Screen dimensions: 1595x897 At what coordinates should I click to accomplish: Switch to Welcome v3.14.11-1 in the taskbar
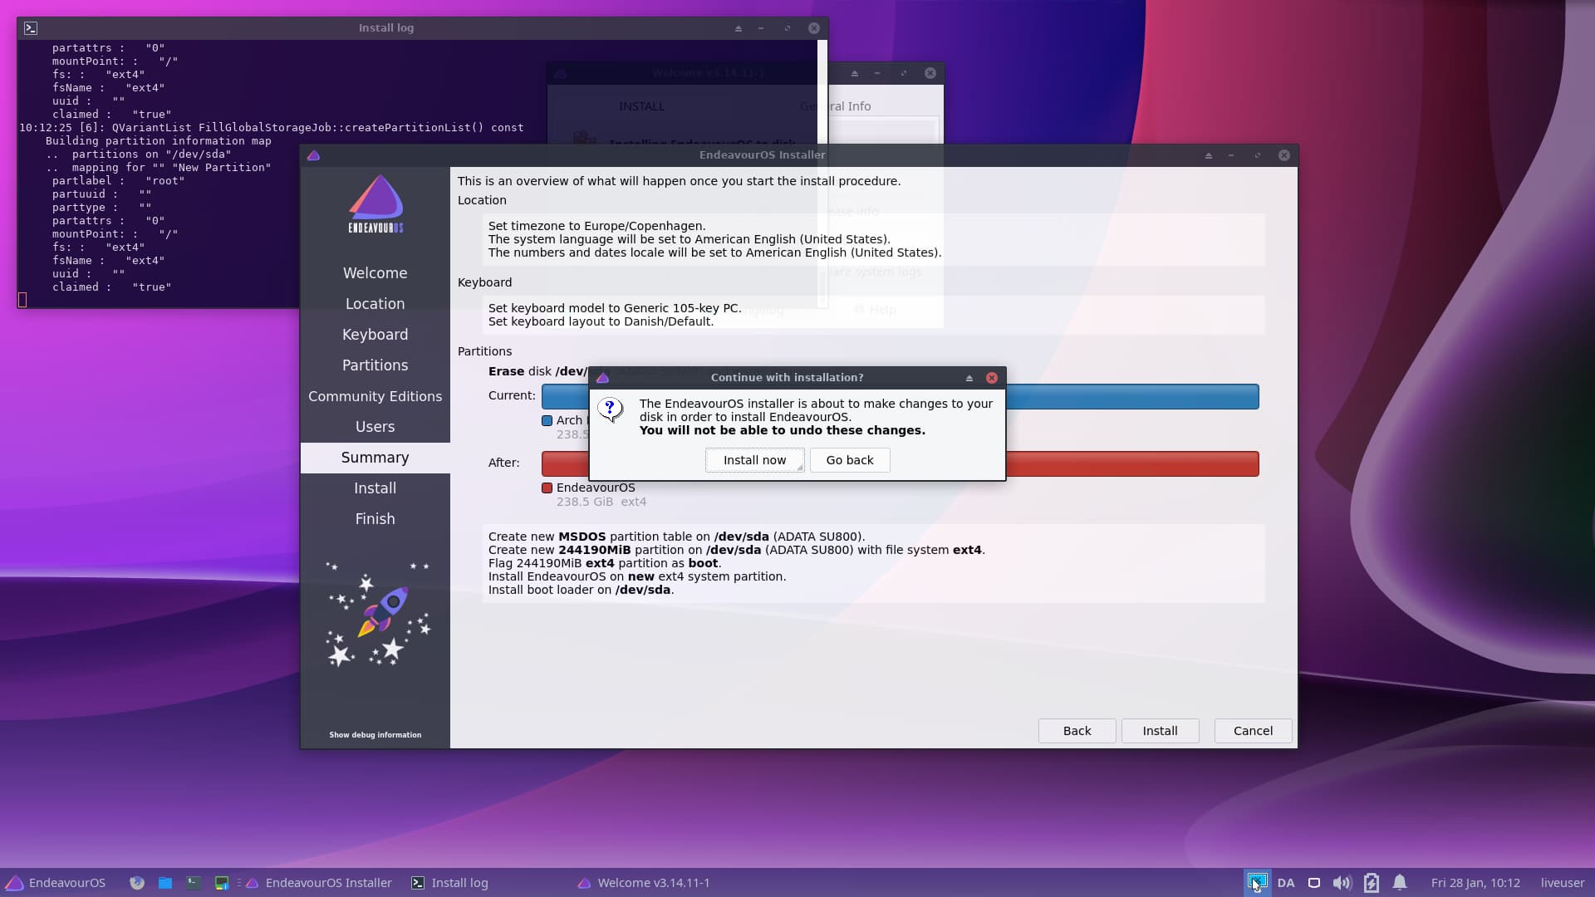[x=644, y=883]
